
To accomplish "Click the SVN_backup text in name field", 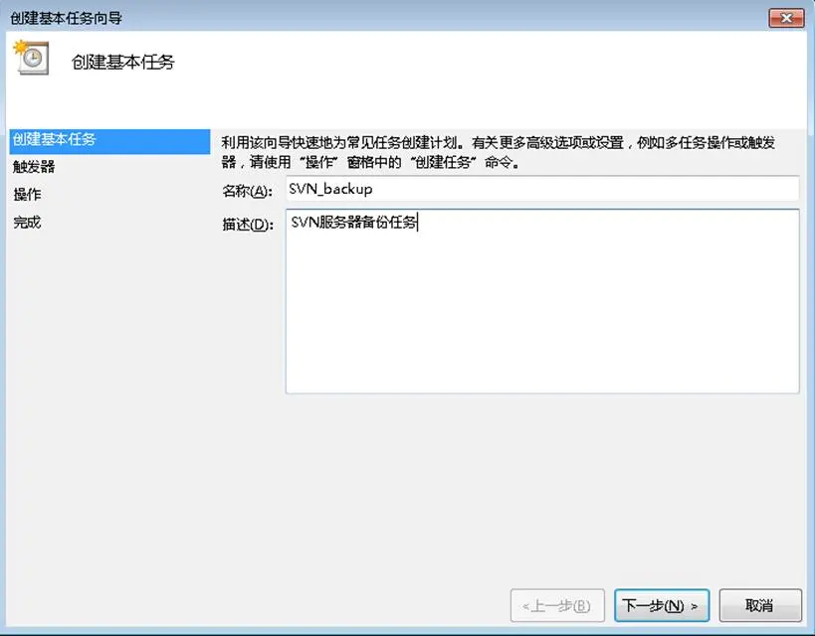I will click(x=330, y=189).
